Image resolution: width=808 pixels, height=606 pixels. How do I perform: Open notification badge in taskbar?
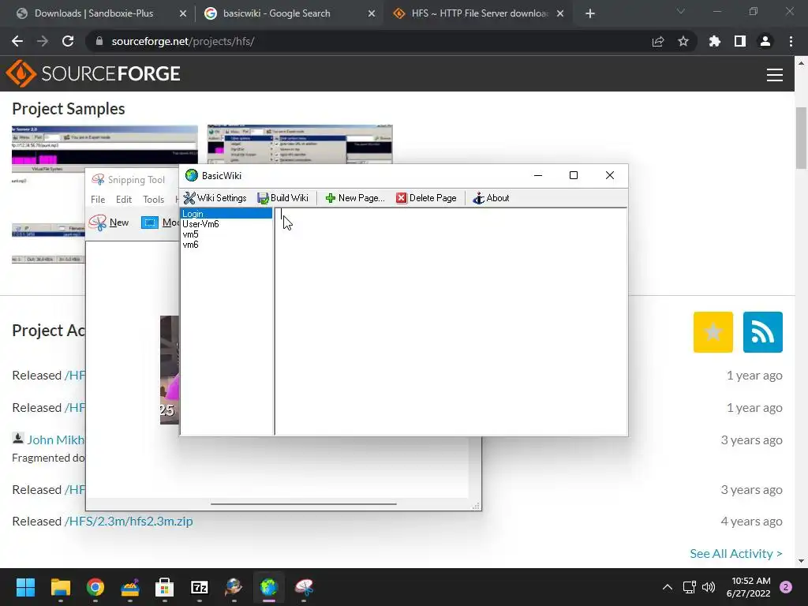[786, 587]
